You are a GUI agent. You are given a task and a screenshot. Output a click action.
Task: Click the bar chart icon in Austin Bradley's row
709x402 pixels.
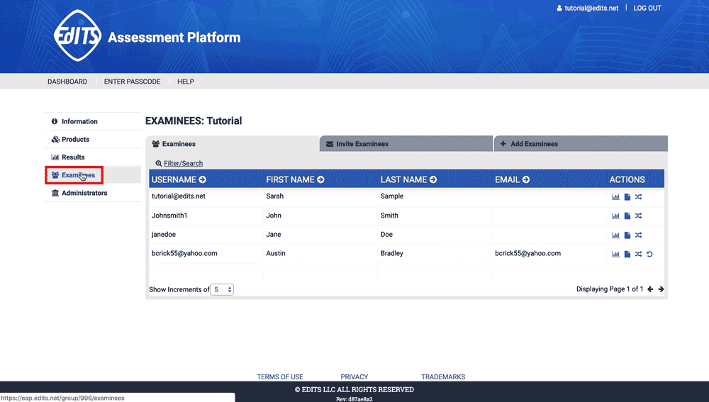[x=615, y=255]
